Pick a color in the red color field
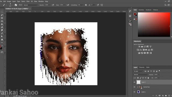 pyautogui.click(x=154, y=25)
